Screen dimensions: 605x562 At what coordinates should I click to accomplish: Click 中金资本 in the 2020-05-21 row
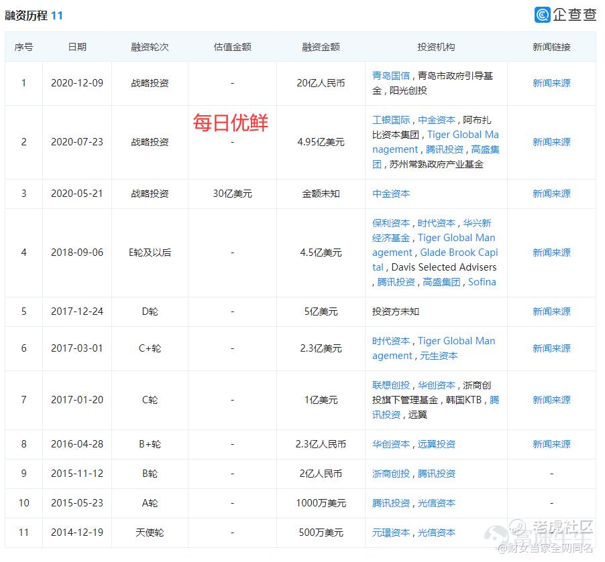click(x=391, y=194)
